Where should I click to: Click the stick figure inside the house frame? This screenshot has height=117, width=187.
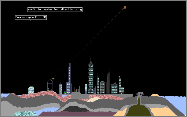[49, 89]
